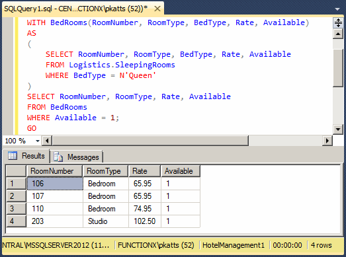Click the grid select-all corner cell

pyautogui.click(x=16, y=171)
